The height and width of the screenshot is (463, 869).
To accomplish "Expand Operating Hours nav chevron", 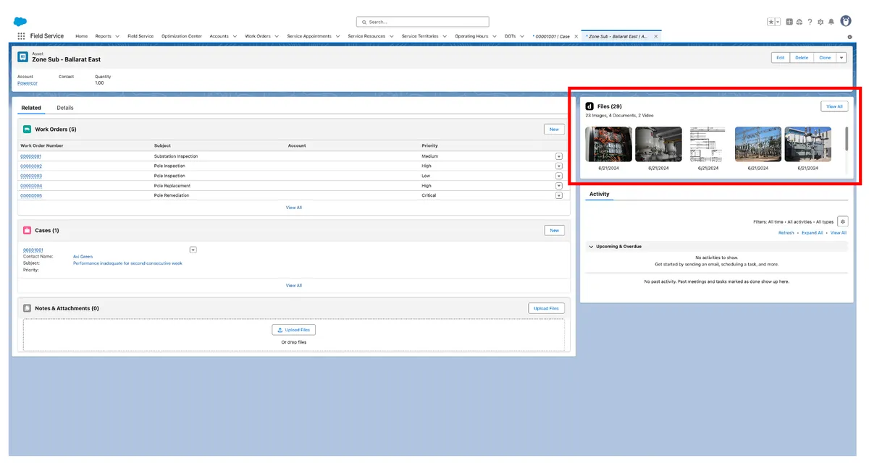I will 495,36.
